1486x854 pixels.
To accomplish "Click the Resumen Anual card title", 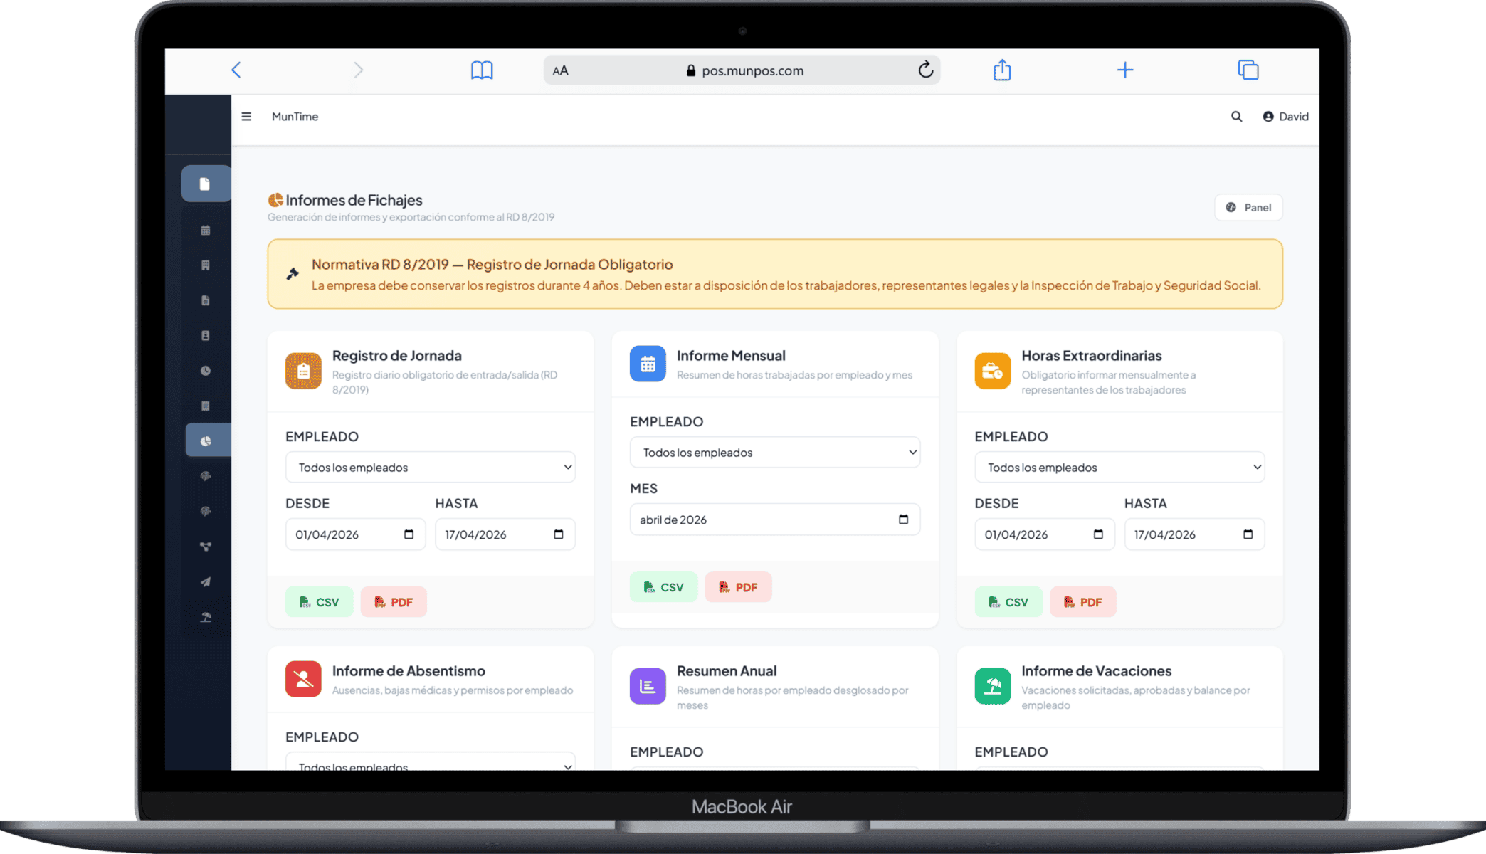I will tap(727, 670).
